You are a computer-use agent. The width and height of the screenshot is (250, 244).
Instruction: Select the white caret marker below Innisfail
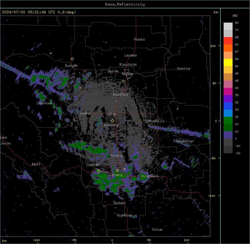116,101
